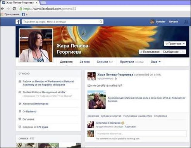Open the Хасковски депутати article headline

tap(146, 99)
